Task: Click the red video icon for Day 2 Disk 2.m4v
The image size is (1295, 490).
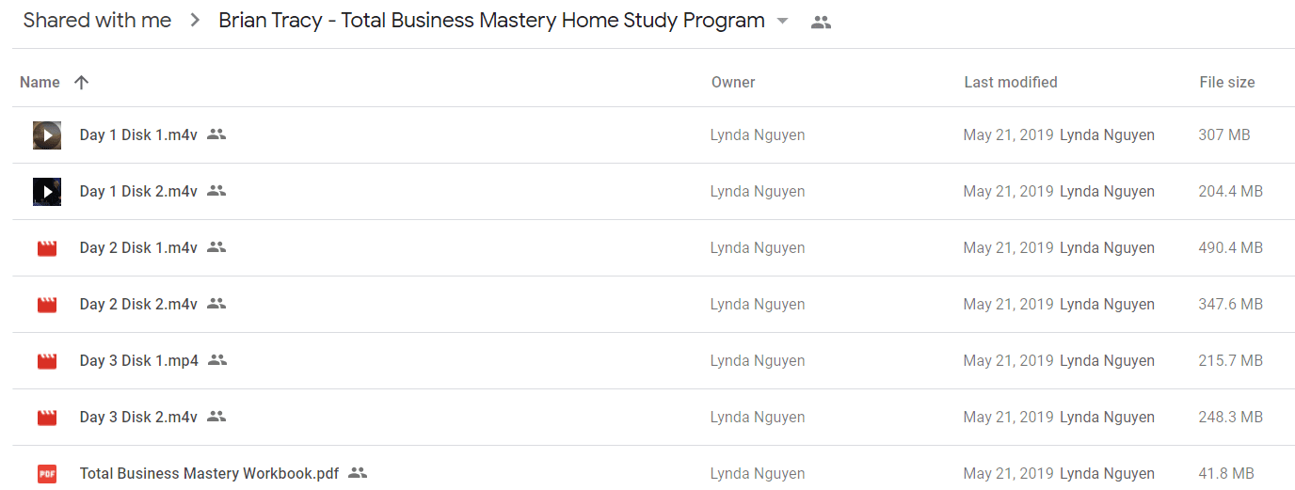Action: pos(47,305)
